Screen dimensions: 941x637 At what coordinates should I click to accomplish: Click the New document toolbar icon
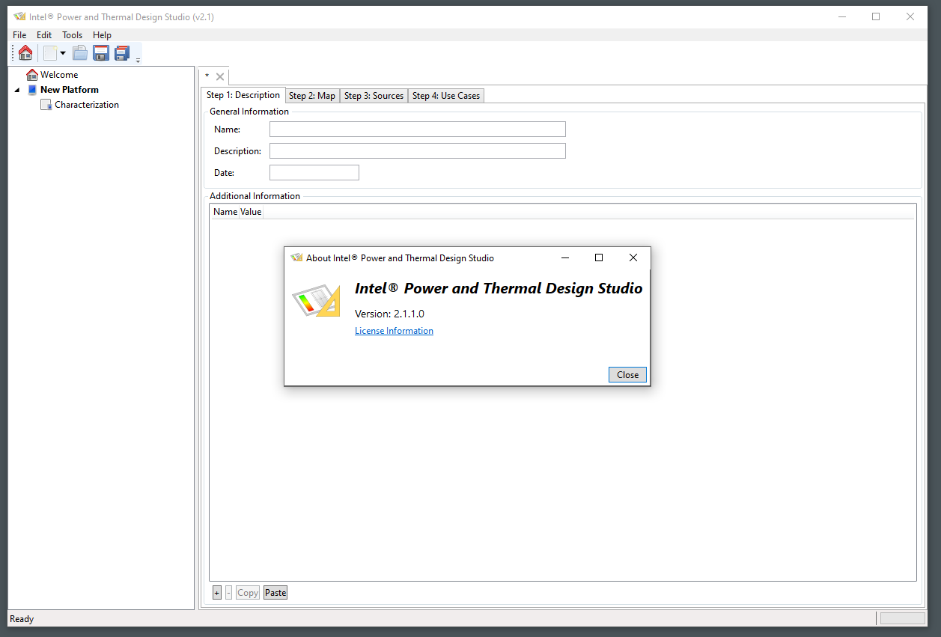[50, 52]
